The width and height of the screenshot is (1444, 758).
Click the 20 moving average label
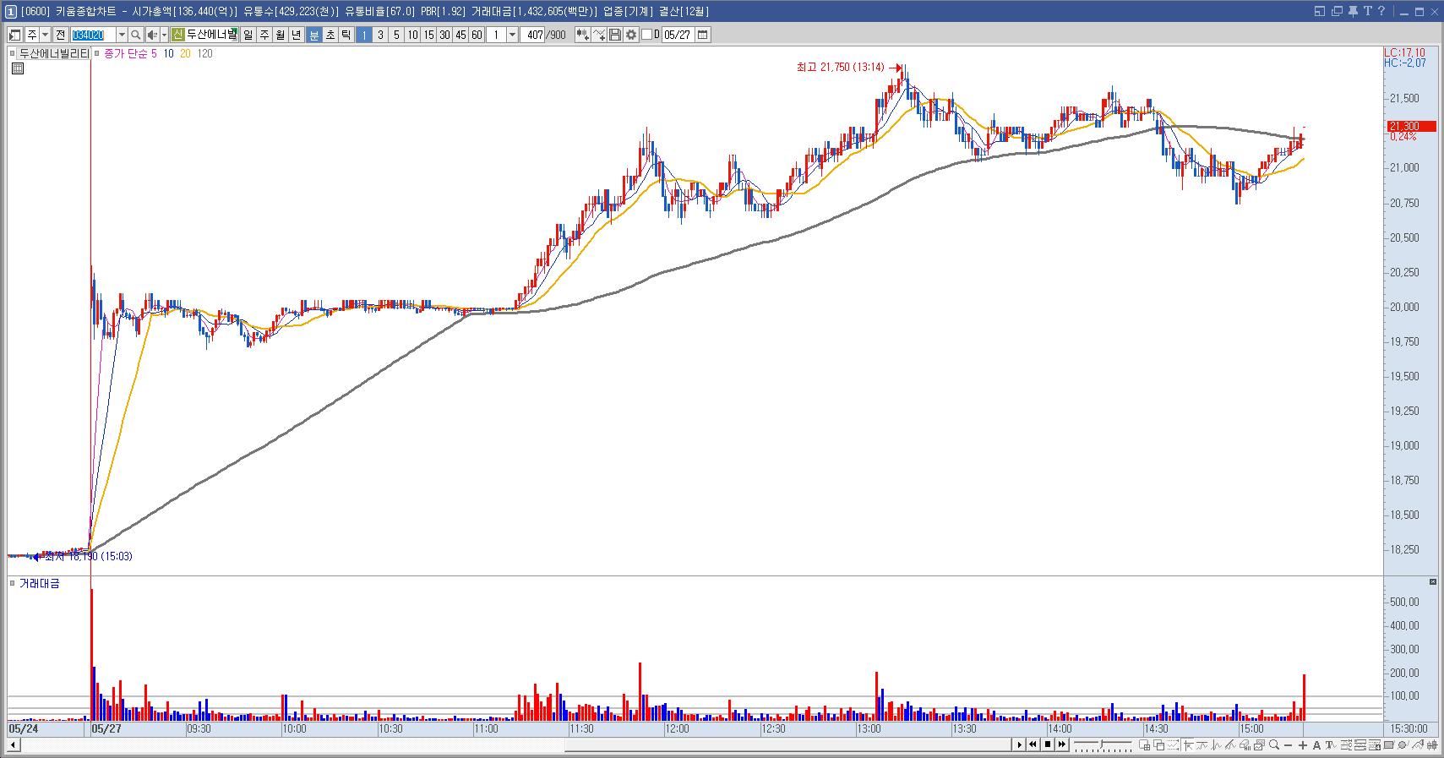click(185, 53)
